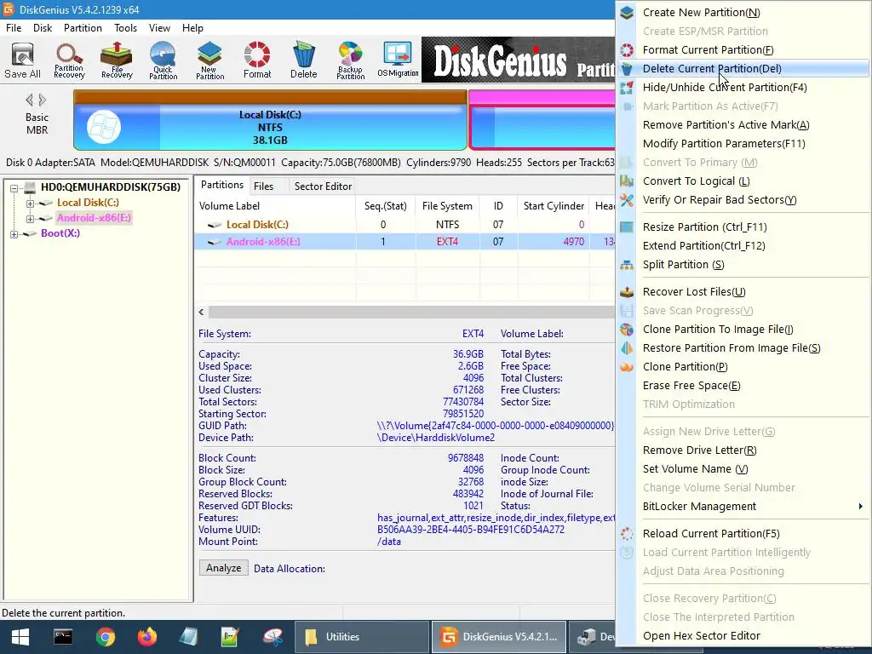Select the Local Disk(C:) partition bar
The image size is (872, 654).
(x=270, y=121)
